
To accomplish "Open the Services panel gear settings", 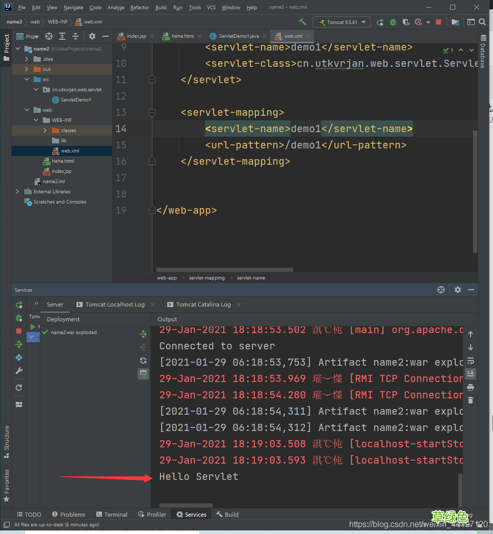I will [457, 290].
